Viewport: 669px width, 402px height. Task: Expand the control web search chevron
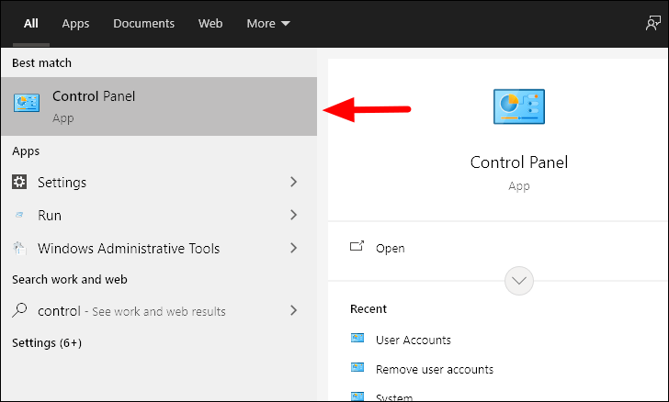pyautogui.click(x=293, y=310)
